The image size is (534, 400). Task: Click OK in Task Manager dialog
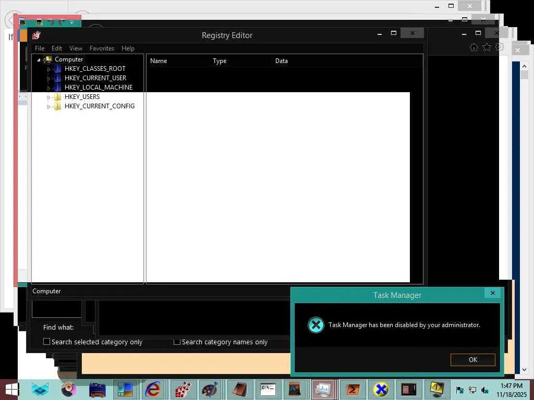tap(472, 359)
